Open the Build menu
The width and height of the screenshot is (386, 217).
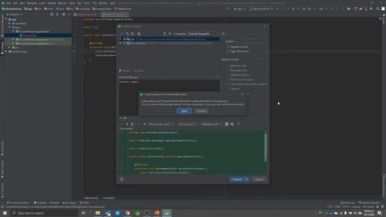point(72,3)
